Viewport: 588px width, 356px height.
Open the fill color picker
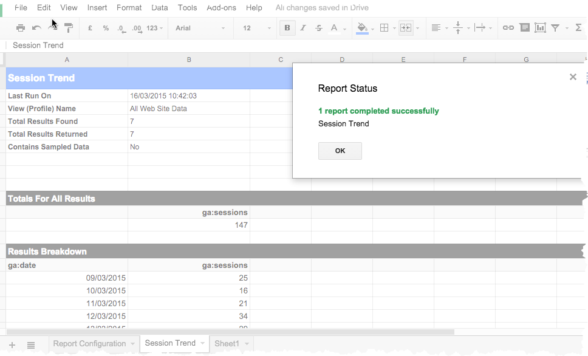point(363,28)
